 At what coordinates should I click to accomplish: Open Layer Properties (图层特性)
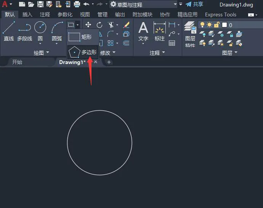190,34
